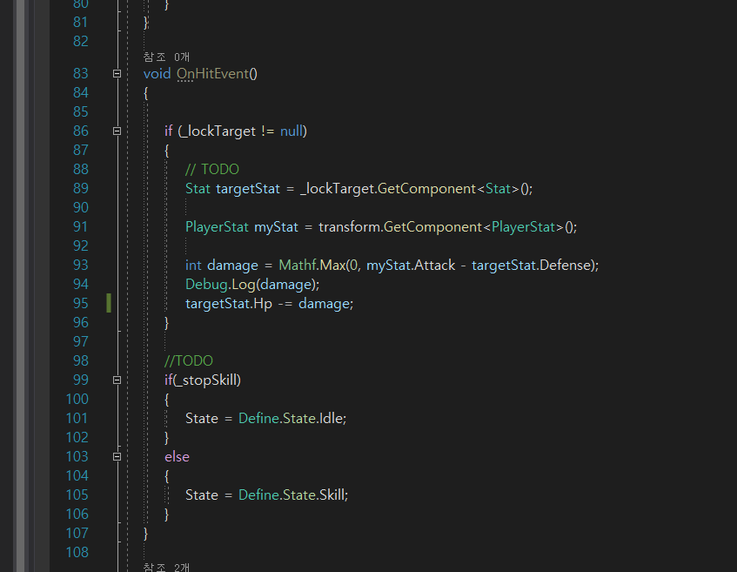Click the else keyword
The height and width of the screenshot is (572, 737).
[177, 457]
